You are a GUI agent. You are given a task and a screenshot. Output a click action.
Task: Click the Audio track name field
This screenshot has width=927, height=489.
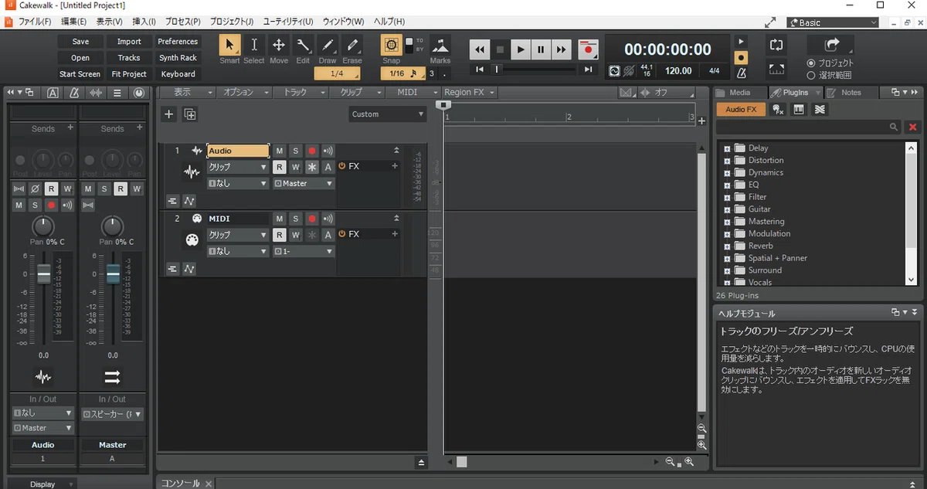(x=238, y=151)
